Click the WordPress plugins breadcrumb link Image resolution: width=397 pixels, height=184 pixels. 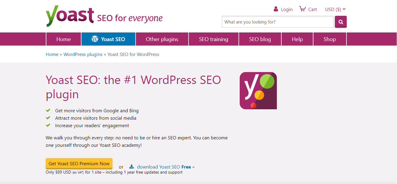point(83,54)
